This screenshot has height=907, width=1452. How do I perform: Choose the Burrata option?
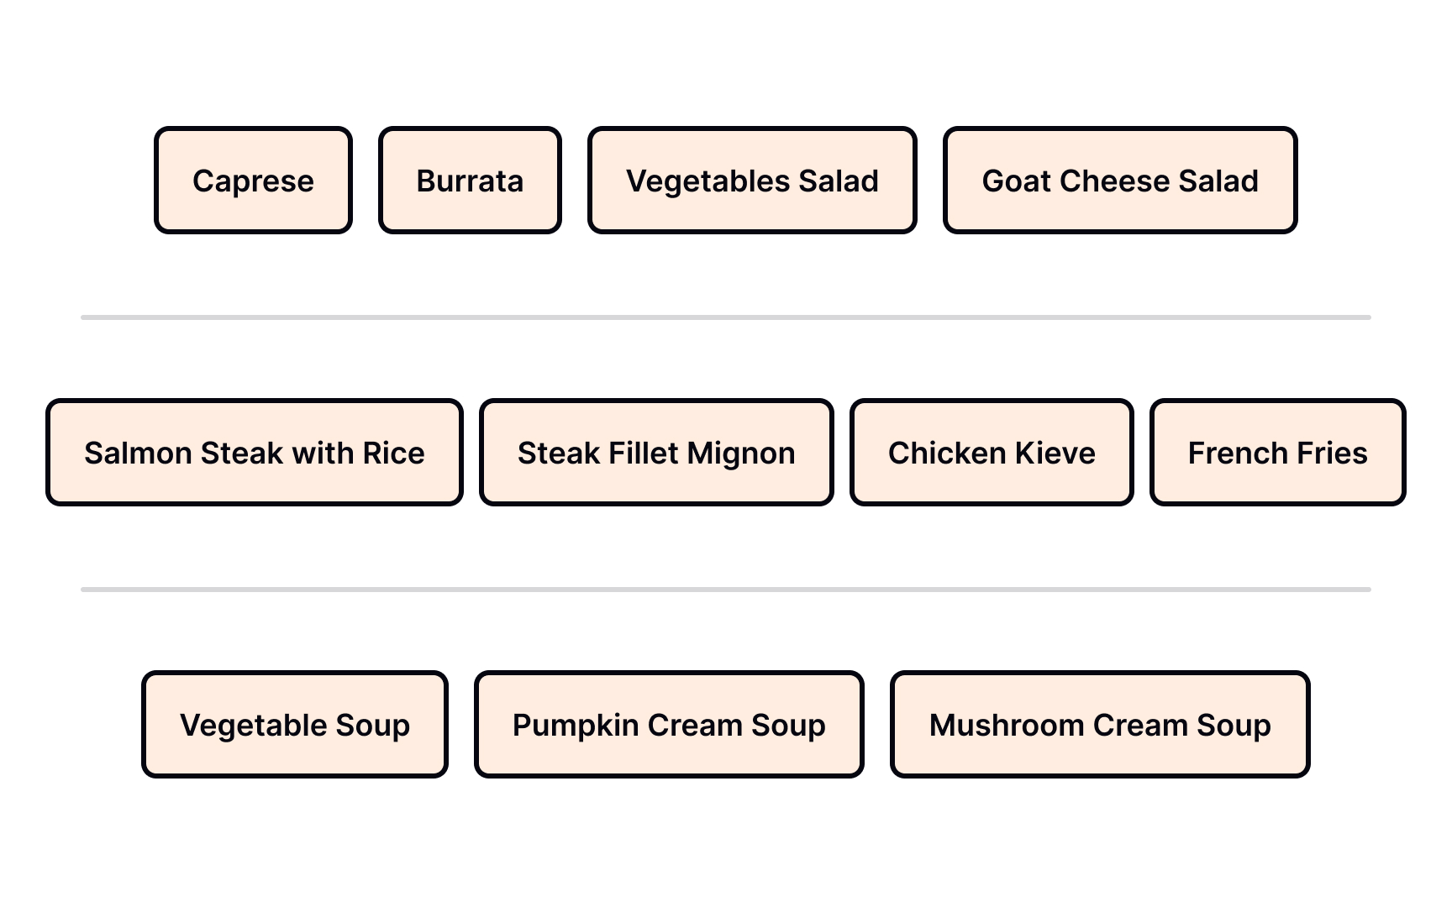[x=470, y=181]
